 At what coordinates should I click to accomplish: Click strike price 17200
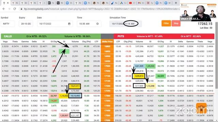pos(107,86)
